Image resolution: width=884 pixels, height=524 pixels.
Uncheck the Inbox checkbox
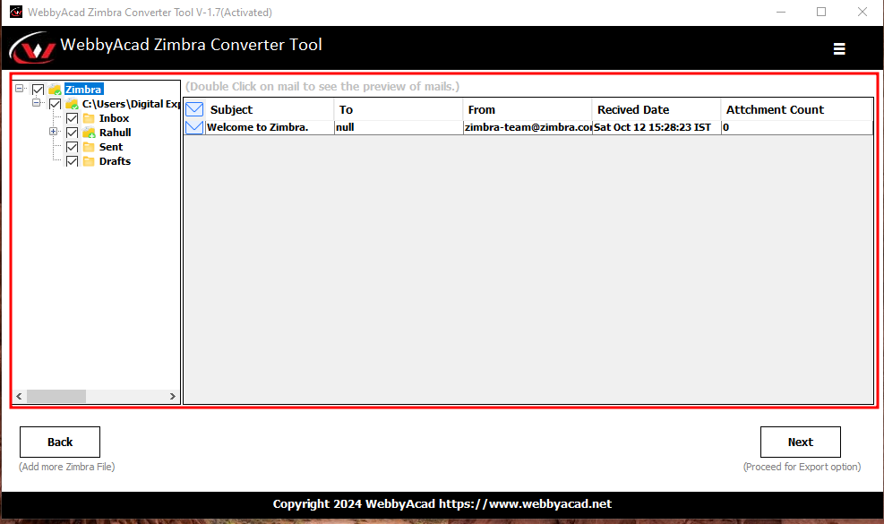[73, 118]
